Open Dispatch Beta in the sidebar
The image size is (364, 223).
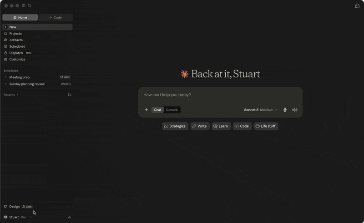pos(37,53)
